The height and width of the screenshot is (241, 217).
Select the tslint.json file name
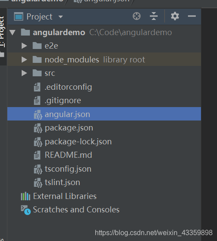coord(62,182)
